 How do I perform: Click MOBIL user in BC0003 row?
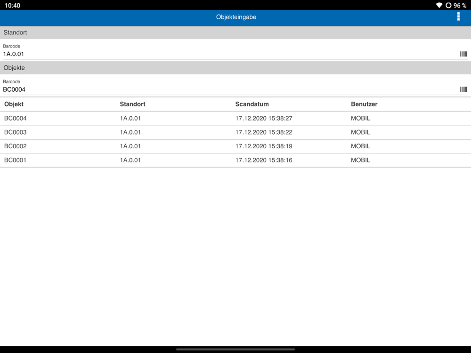pyautogui.click(x=360, y=132)
